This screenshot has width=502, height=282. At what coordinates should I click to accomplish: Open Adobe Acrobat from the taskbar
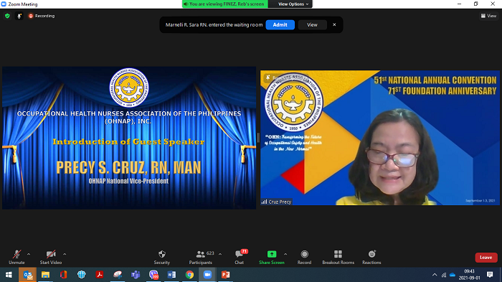tap(100, 275)
